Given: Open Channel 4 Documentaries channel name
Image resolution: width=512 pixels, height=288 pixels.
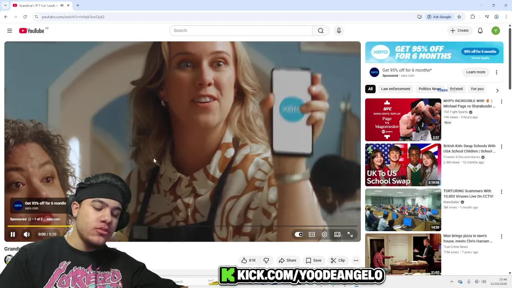Looking at the screenshot, I should pos(462,157).
